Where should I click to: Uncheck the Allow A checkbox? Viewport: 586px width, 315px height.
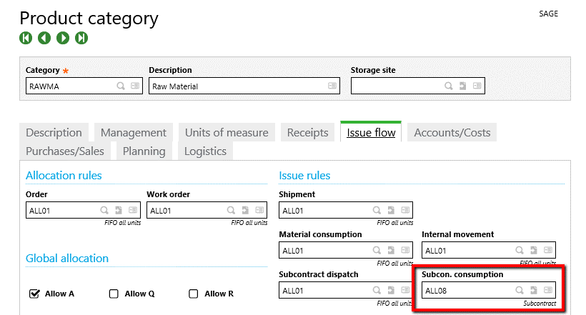[x=34, y=294]
